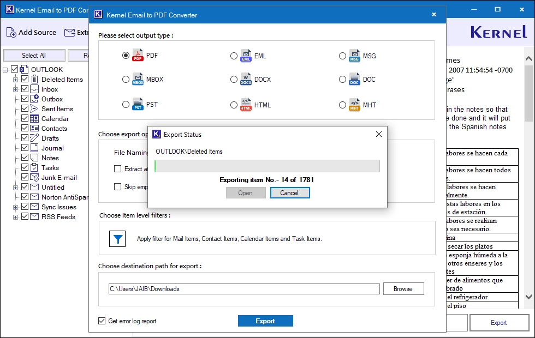
Task: Click the Notes folder icon
Action: tap(34, 158)
